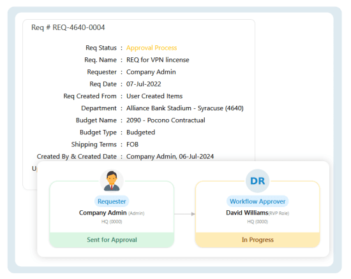Click the User Created Items value
Viewport: 351px width, 279px height.
tap(154, 96)
